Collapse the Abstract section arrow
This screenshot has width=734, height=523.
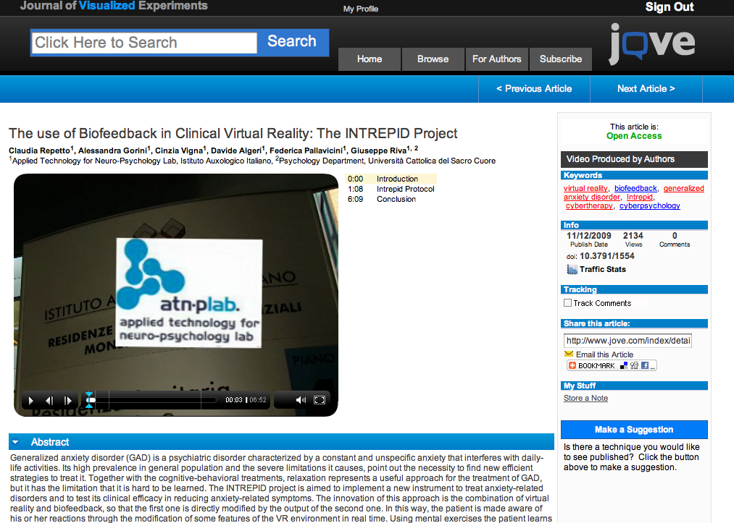click(x=16, y=442)
